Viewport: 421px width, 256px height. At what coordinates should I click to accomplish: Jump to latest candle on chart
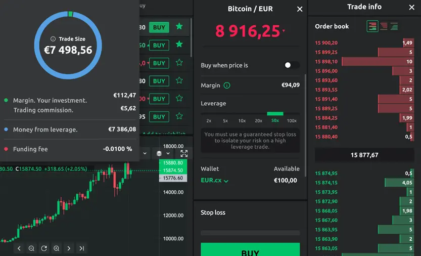tap(81, 248)
